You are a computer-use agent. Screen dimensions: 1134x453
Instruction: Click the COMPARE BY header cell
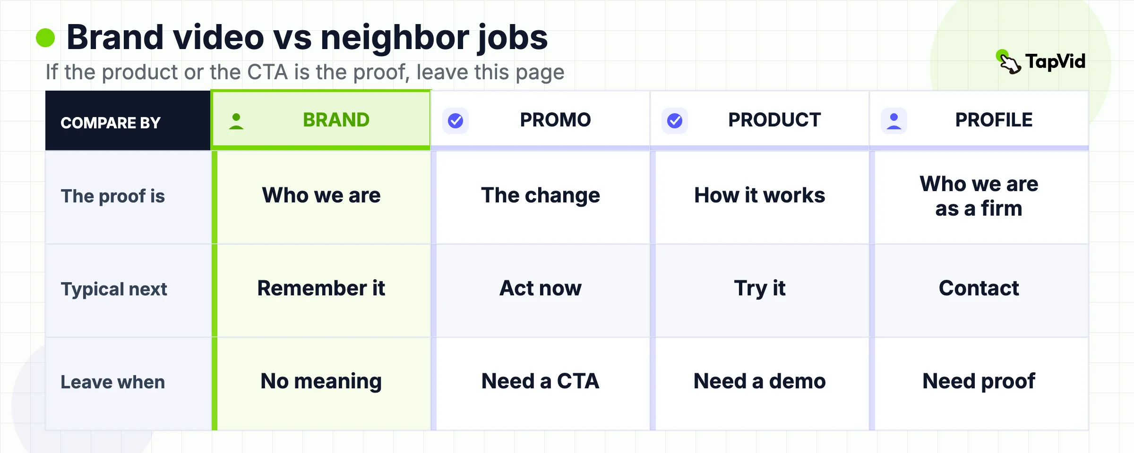pyautogui.click(x=128, y=121)
